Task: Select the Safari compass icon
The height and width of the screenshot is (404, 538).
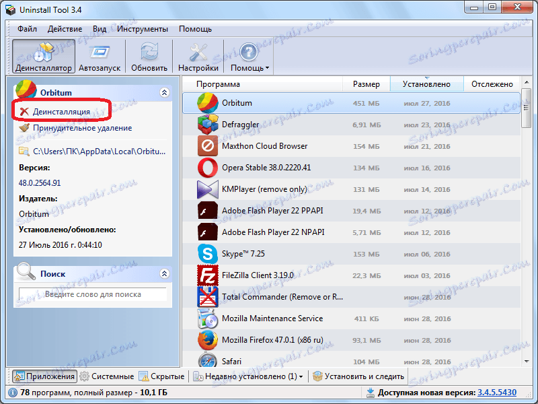Action: pyautogui.click(x=207, y=360)
